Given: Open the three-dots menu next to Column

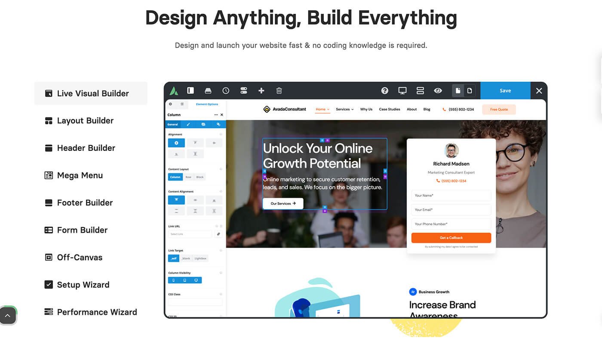Looking at the screenshot, I should [216, 115].
